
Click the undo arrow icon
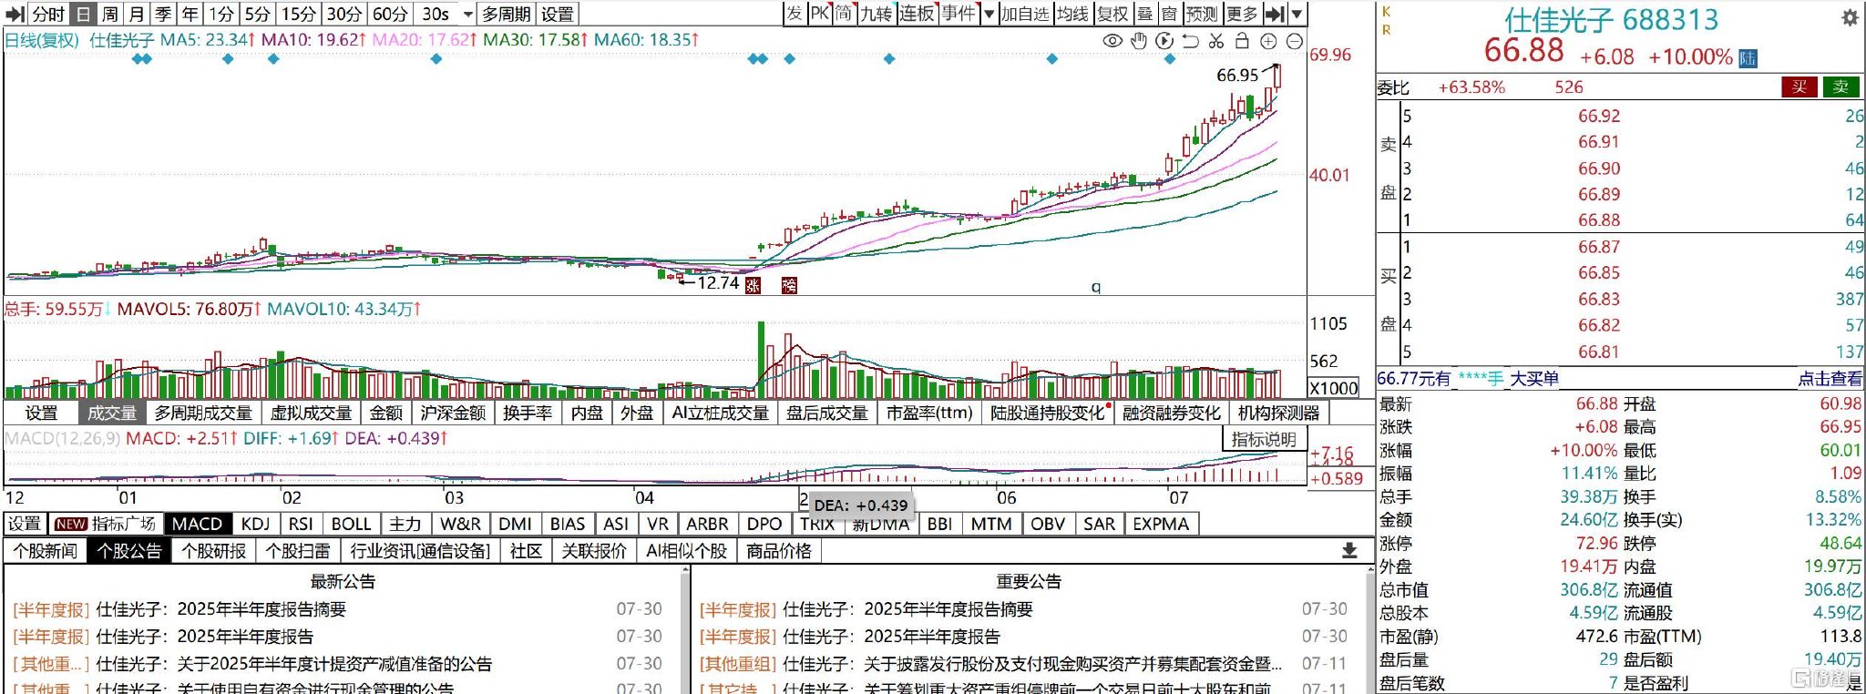1190,41
